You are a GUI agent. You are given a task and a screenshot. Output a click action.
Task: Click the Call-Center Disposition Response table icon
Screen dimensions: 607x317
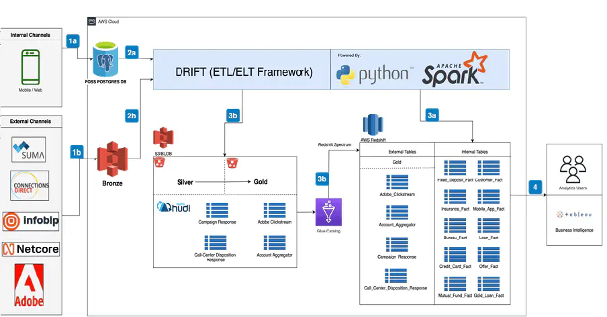coord(216,242)
